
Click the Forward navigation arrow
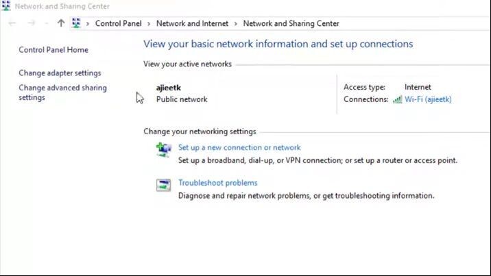click(31, 23)
